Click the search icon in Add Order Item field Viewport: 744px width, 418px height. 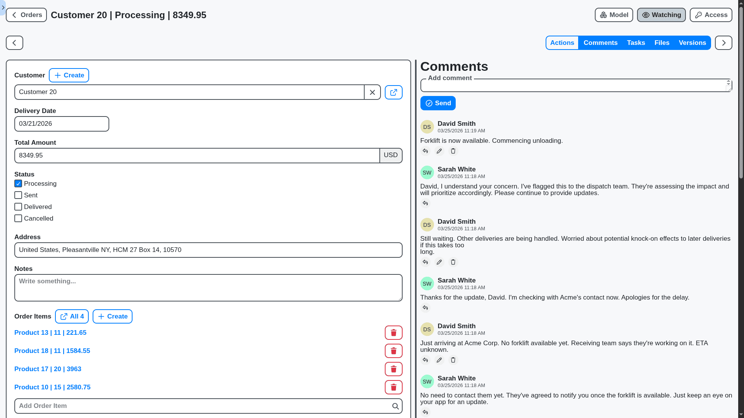(395, 406)
